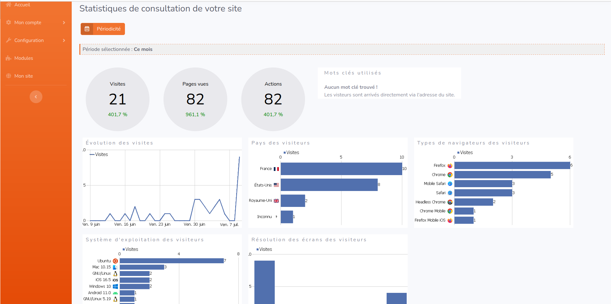611x304 pixels.
Task: Click the Mobile Safari icon
Action: click(450, 184)
